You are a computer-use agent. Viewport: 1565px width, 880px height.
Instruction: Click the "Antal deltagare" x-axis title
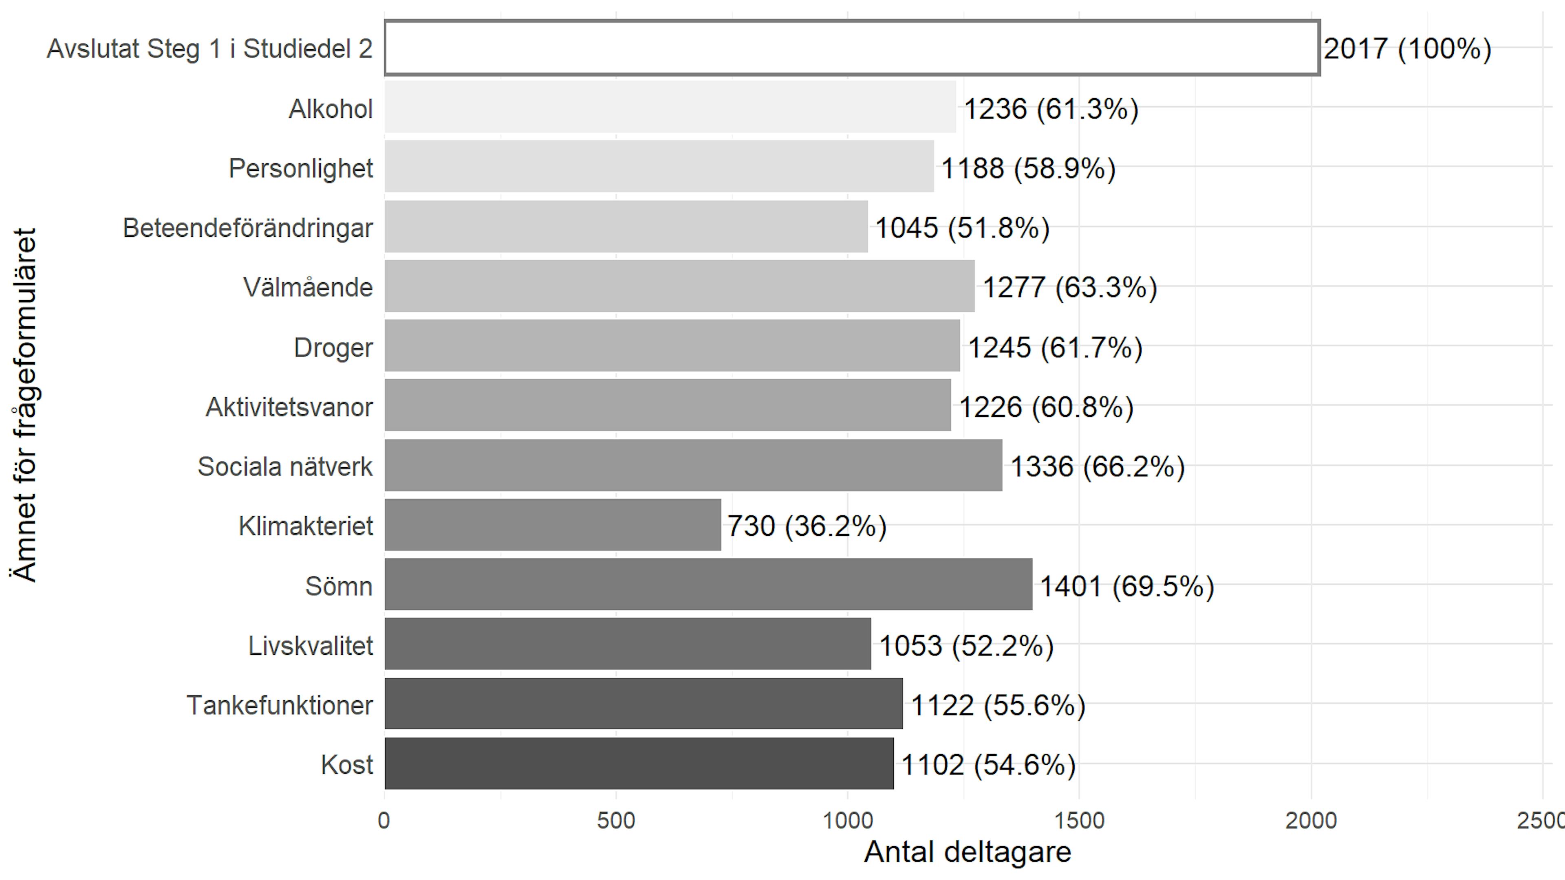[967, 852]
